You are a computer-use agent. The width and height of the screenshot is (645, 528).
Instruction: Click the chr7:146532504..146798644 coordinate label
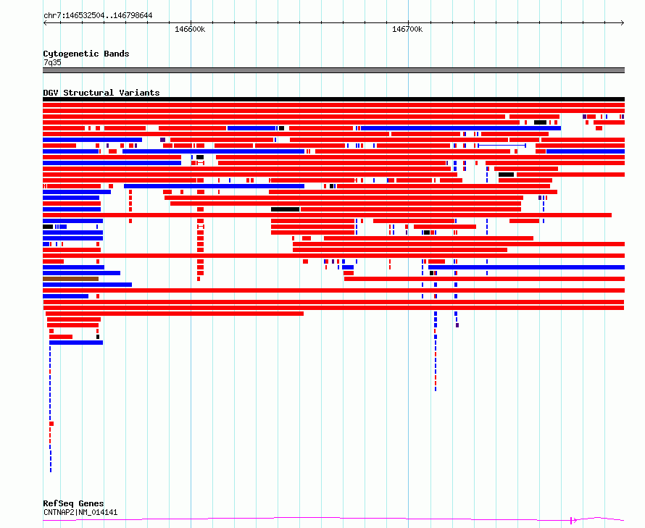click(x=98, y=16)
